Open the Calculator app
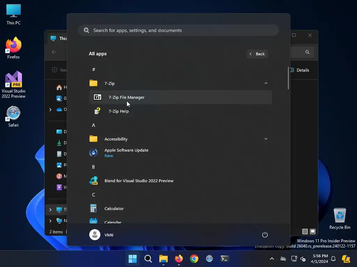Image resolution: width=357 pixels, height=267 pixels. coord(181,209)
